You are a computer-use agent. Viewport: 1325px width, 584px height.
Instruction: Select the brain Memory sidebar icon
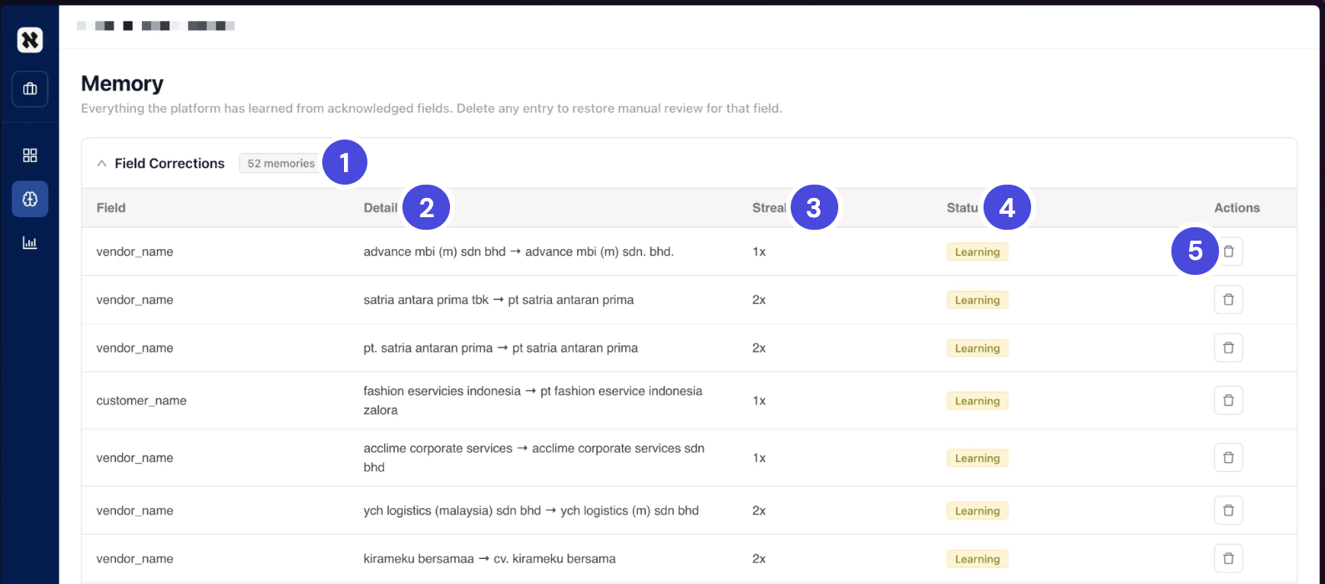[30, 199]
